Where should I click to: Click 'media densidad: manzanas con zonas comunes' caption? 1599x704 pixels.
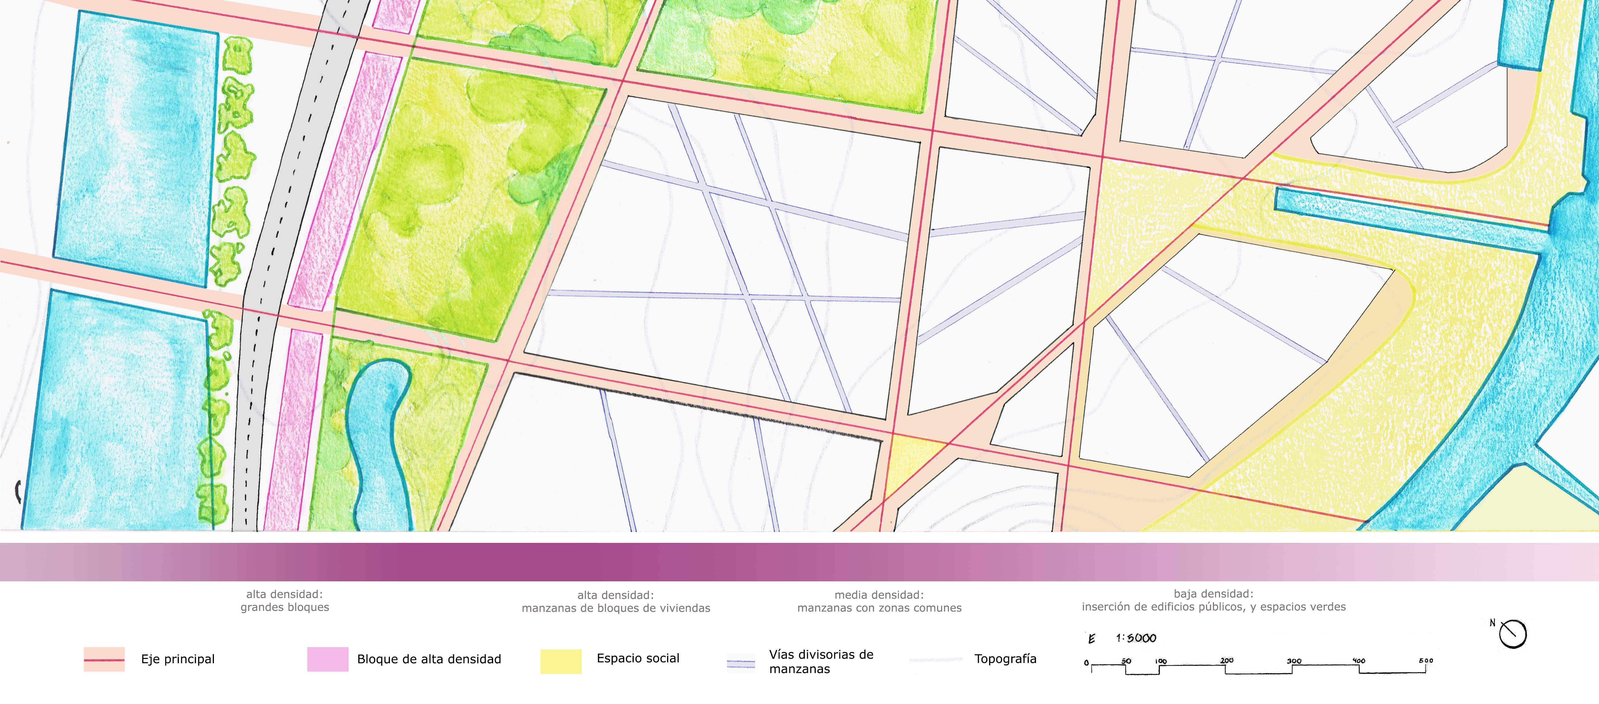pyautogui.click(x=880, y=602)
